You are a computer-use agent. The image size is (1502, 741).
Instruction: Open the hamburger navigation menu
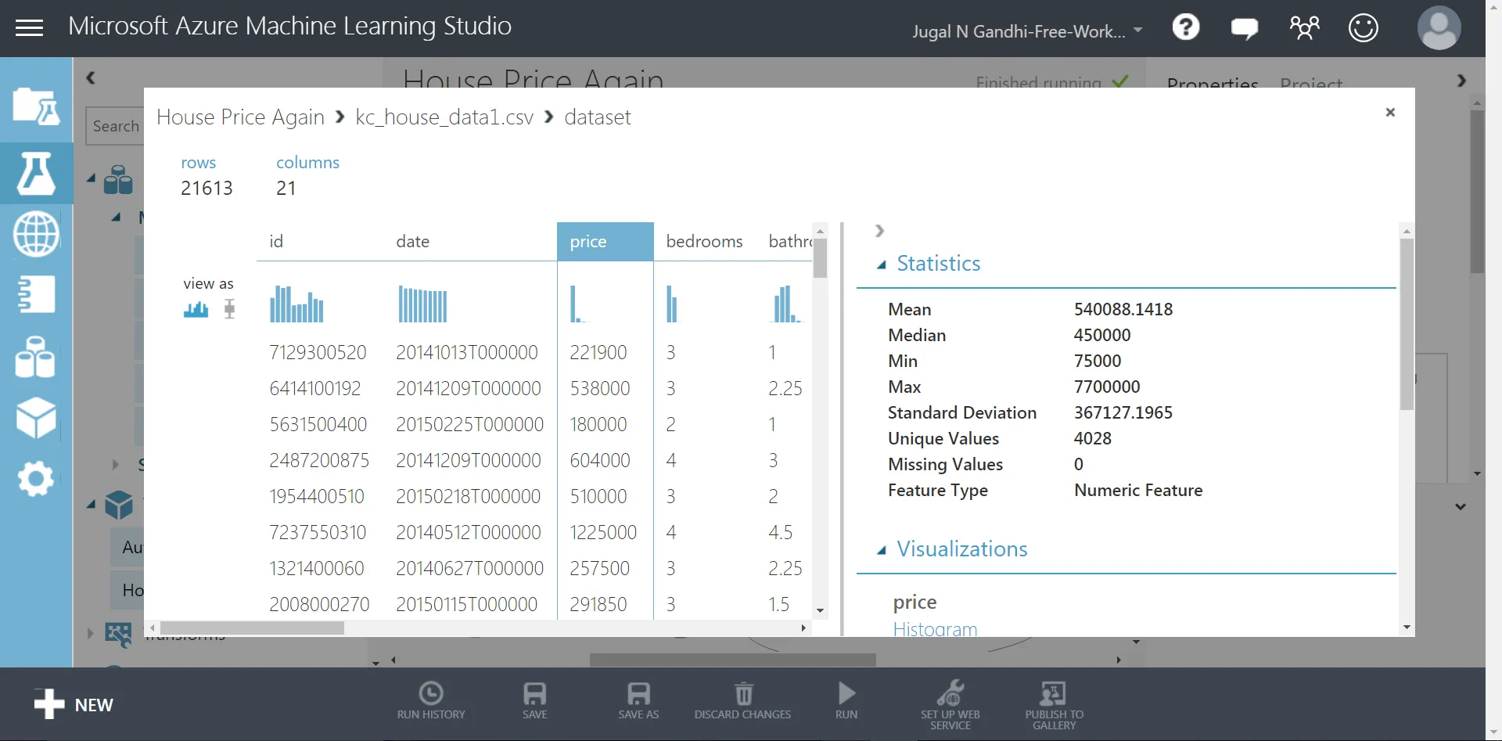(x=30, y=28)
